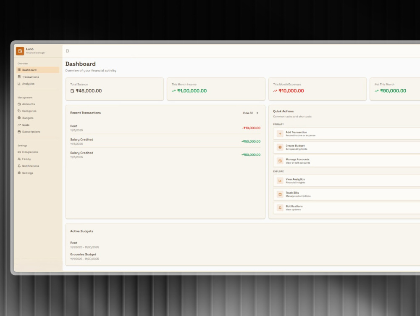Click the Categories tag icon in sidebar

tap(19, 111)
